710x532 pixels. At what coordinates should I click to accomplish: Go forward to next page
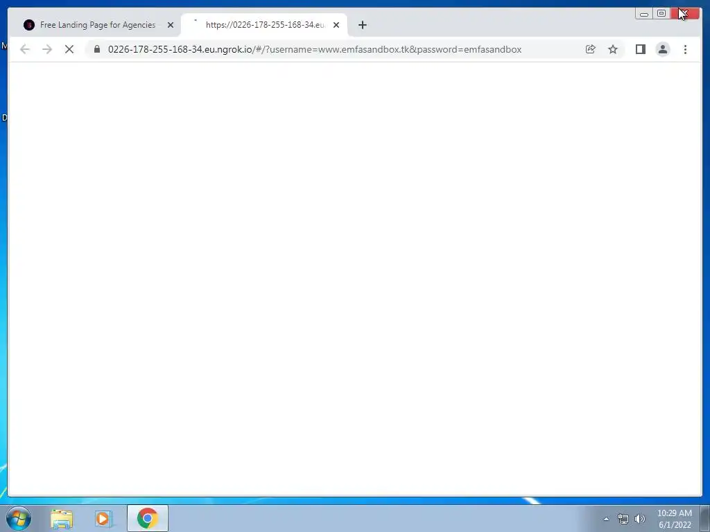click(47, 49)
